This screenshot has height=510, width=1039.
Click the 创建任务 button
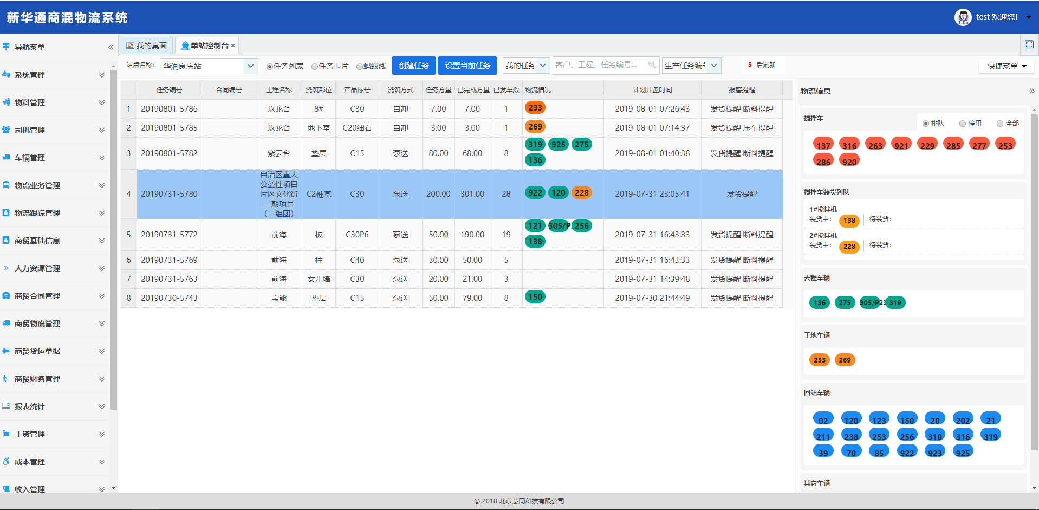point(413,66)
